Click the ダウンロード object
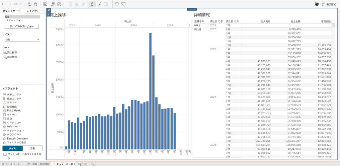Viewport: 340px width, 166px height. [x=12, y=135]
